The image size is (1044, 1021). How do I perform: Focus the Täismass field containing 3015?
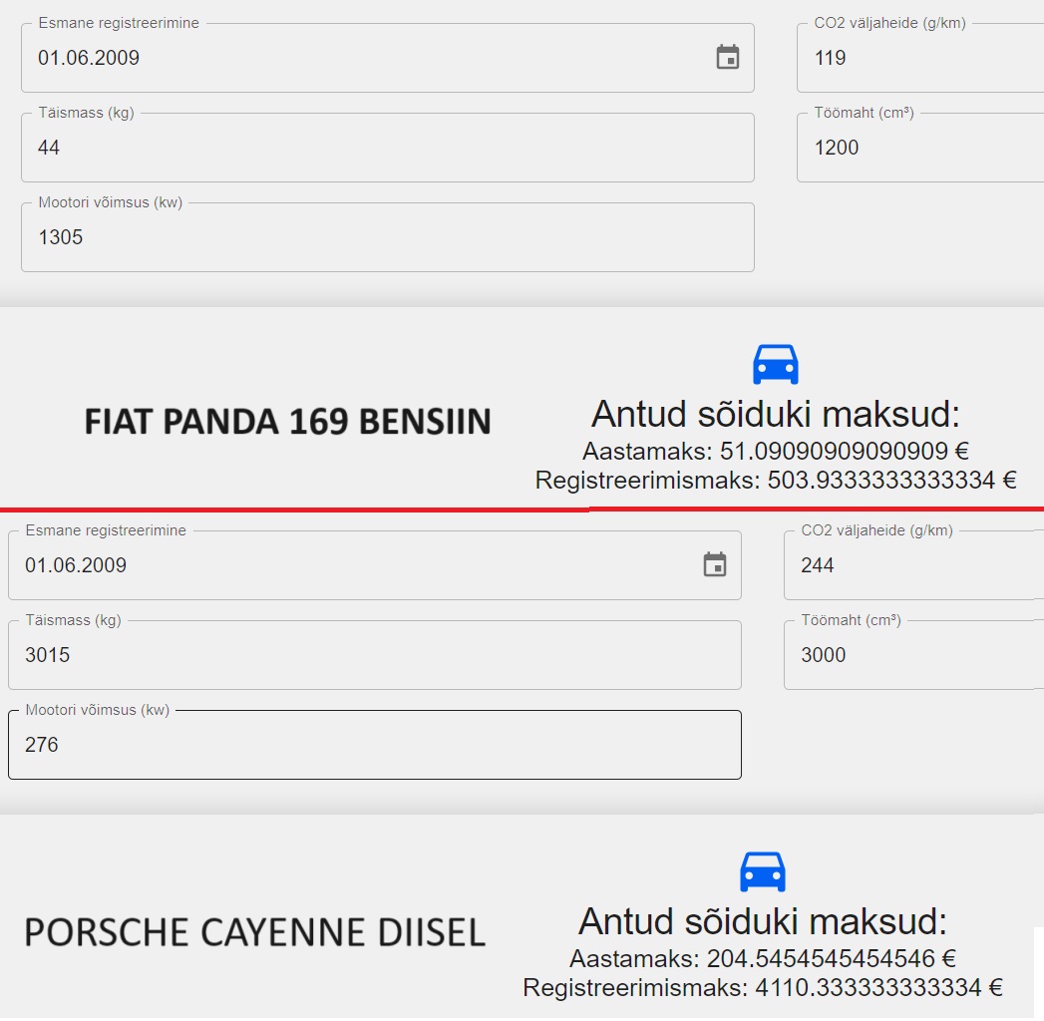click(374, 656)
